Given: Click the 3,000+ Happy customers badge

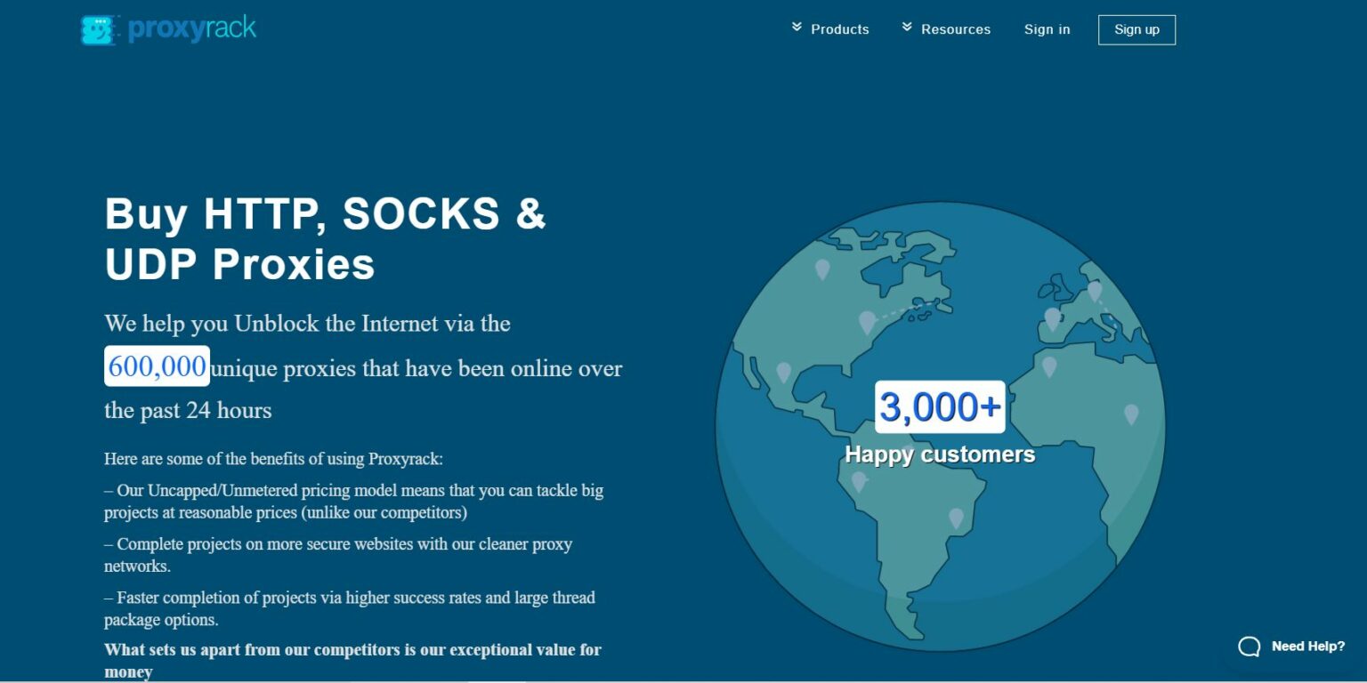Looking at the screenshot, I should (940, 406).
